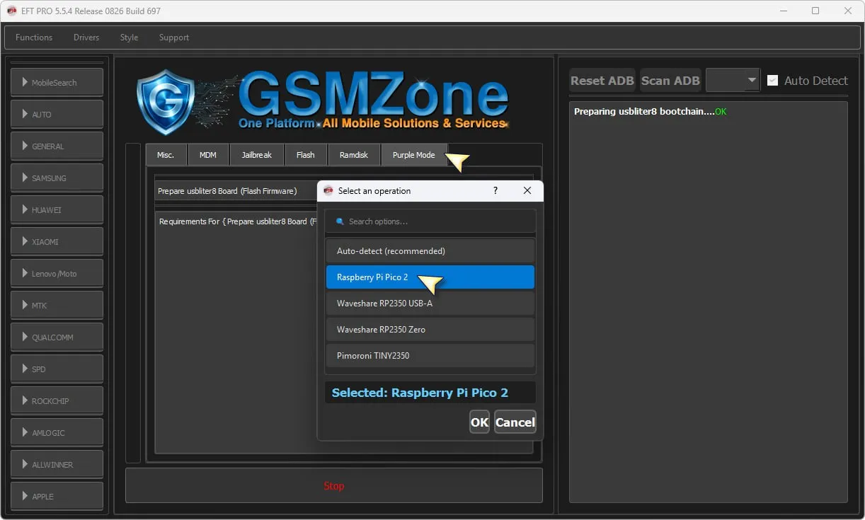Expand the ROCKCHIP sidebar category
Viewport: 865px width, 520px height.
57,400
